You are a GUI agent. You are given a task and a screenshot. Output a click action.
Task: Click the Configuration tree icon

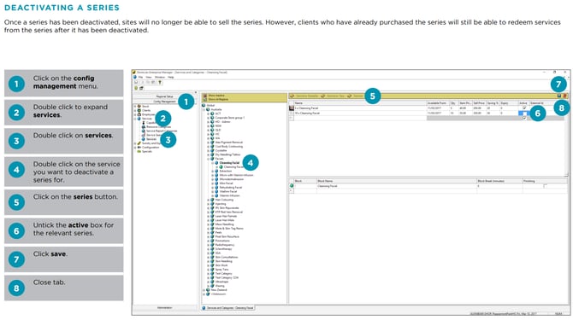click(x=139, y=148)
